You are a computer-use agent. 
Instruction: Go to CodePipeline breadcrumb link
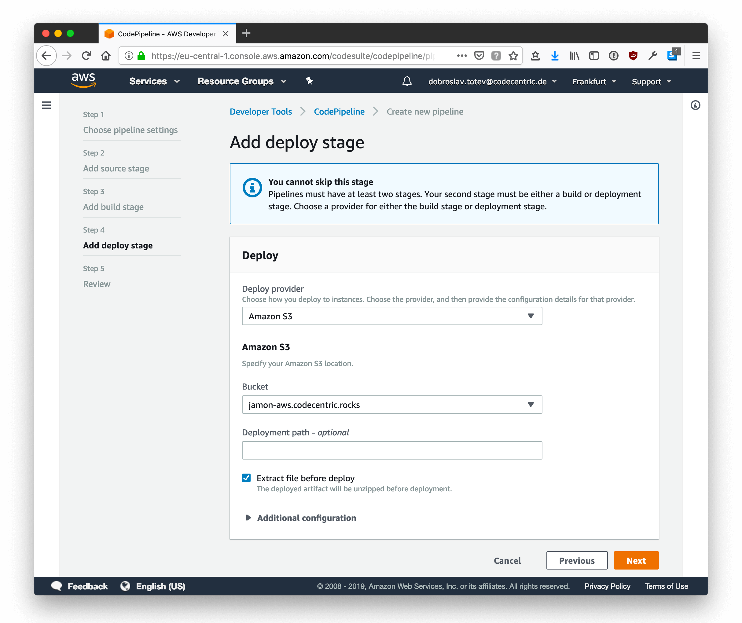pyautogui.click(x=339, y=112)
